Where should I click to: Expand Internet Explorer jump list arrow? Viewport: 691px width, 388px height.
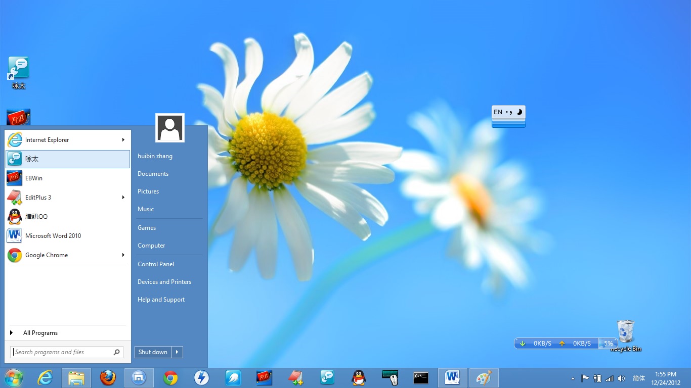pos(123,140)
